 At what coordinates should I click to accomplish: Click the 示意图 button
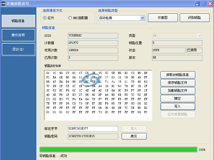[x=163, y=18]
